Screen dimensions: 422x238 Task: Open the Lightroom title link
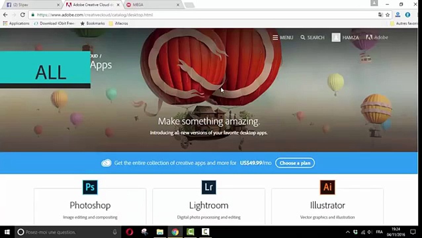(209, 205)
